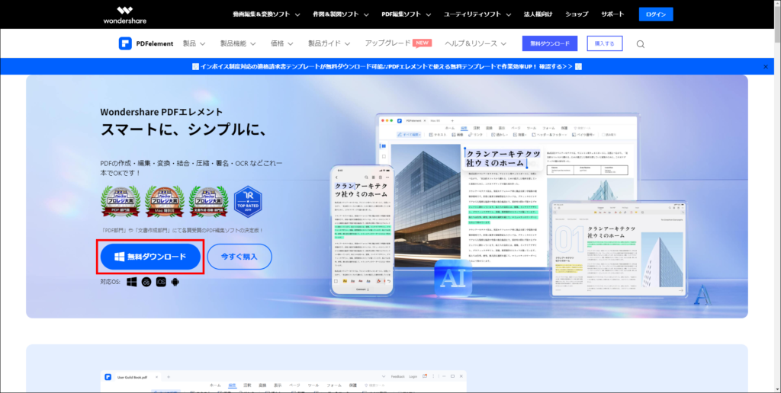Open 法人様向け in top navigation
Viewport: 781px width, 393px height.
(538, 14)
